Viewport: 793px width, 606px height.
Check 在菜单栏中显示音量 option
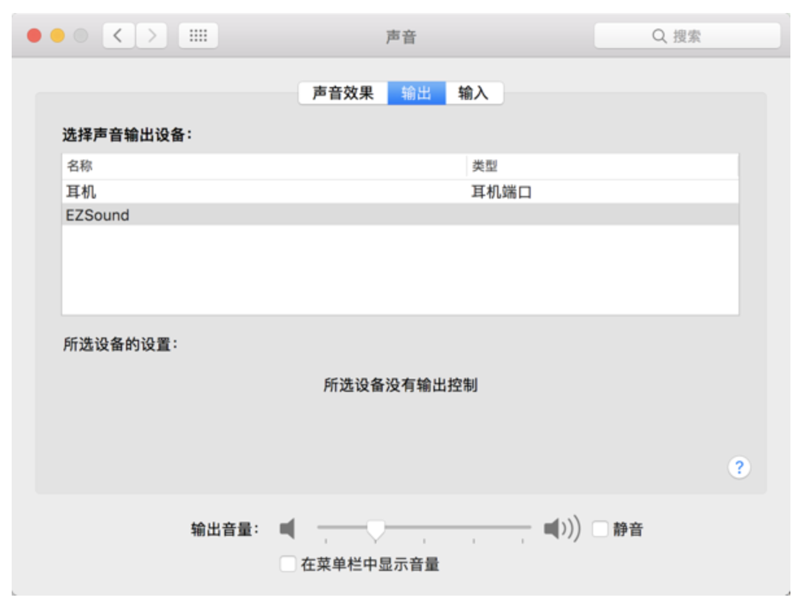pos(287,564)
